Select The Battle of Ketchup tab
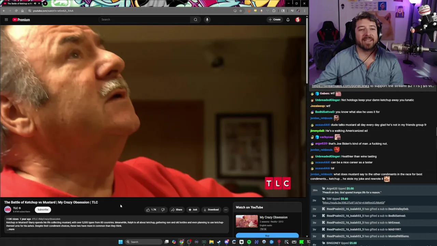 pos(20,3)
